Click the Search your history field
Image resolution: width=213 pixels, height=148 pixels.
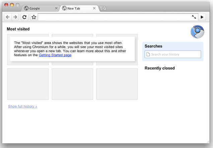tap(173, 54)
